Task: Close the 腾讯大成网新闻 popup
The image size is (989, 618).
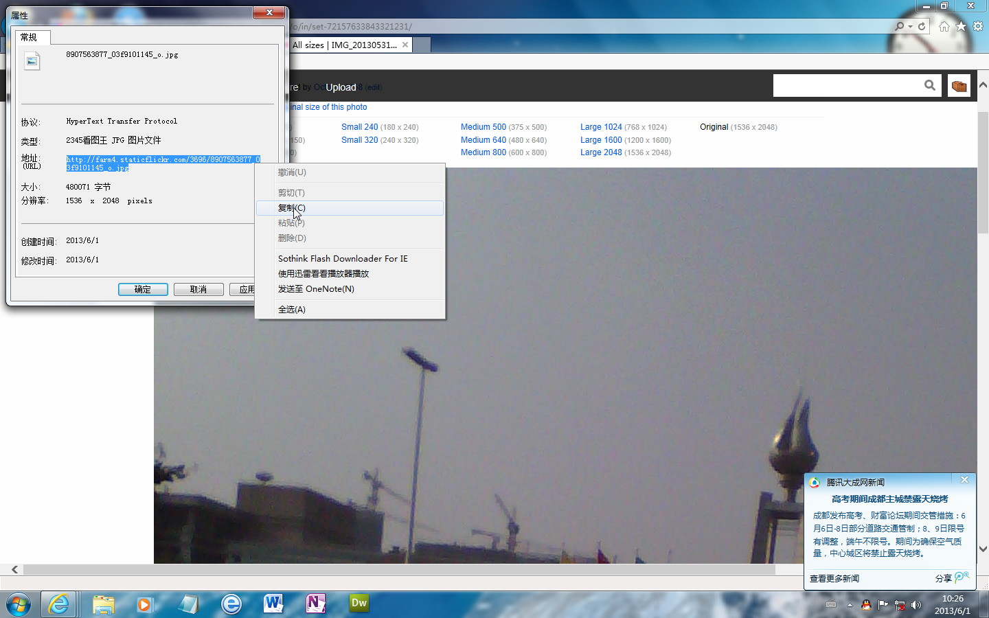Action: point(964,480)
